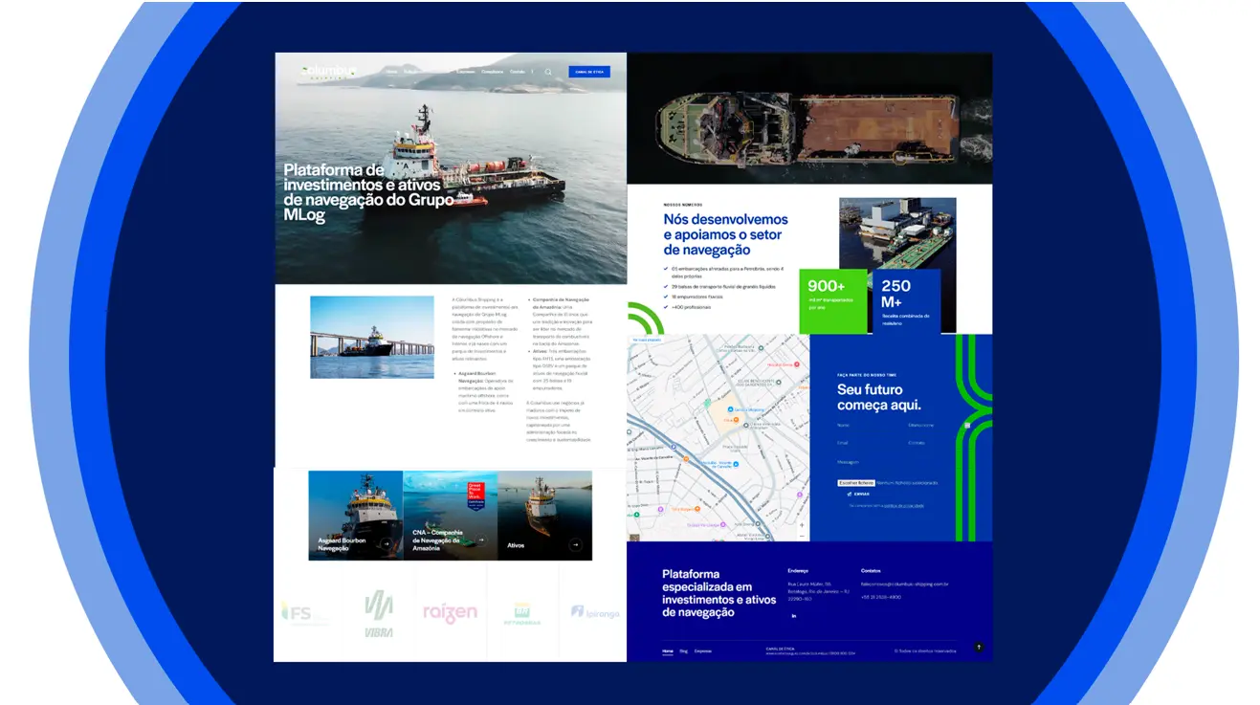This screenshot has height=705, width=1260.
Task: Open the LinkedIn icon in the footer
Action: pyautogui.click(x=793, y=616)
